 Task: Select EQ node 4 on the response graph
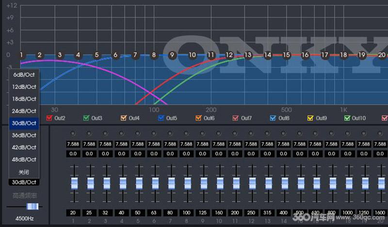point(78,55)
